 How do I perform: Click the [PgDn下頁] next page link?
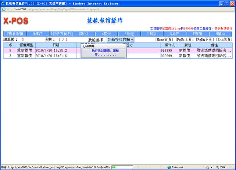[205, 39]
